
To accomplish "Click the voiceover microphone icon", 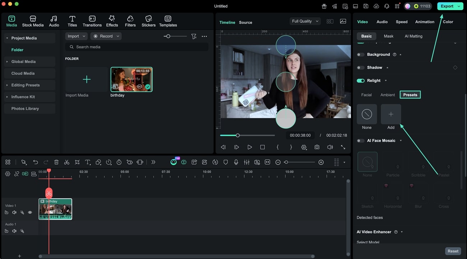I will point(236,162).
